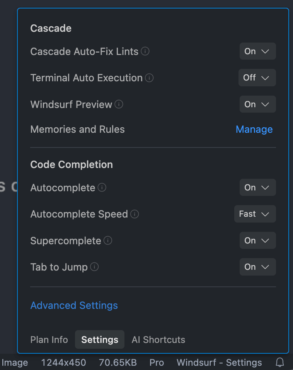Click the Windsurf Preview info icon
The image size is (293, 370).
click(119, 104)
